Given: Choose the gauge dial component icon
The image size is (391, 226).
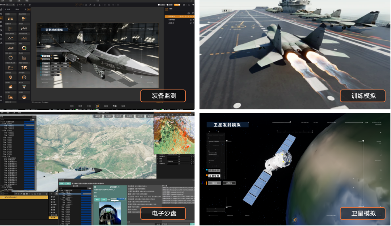Looking at the screenshot, I should pyautogui.click(x=24, y=77).
